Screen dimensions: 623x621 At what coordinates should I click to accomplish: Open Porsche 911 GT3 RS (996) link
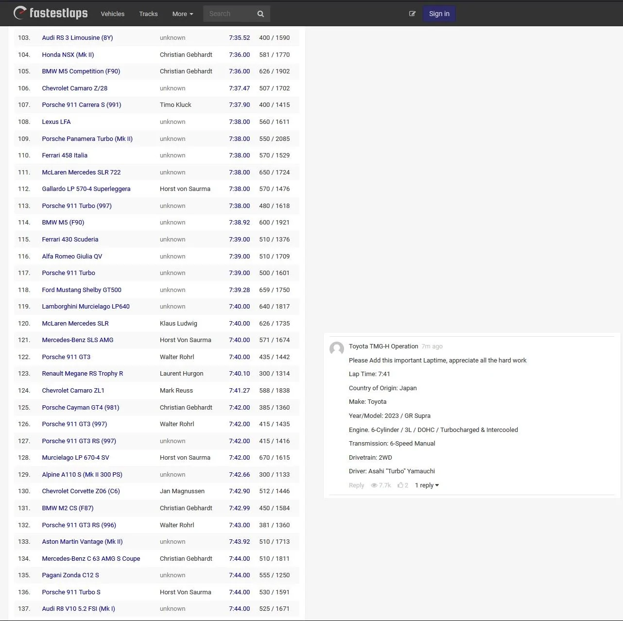[79, 525]
